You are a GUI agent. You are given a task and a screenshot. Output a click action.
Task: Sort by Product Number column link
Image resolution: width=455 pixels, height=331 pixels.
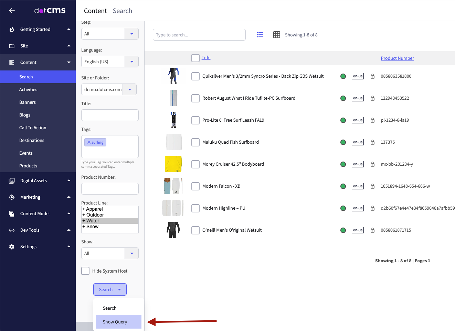pos(397,58)
